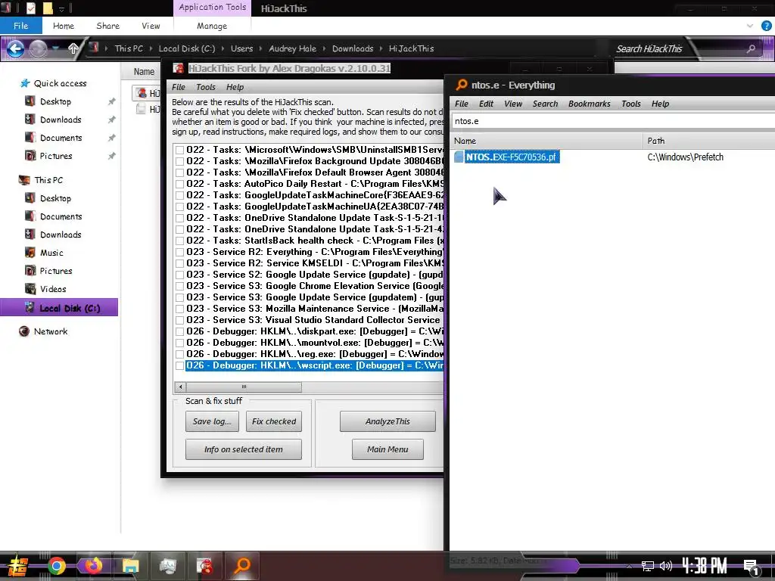Image resolution: width=775 pixels, height=581 pixels.
Task: Open Quick access in the sidebar
Action: (x=60, y=83)
